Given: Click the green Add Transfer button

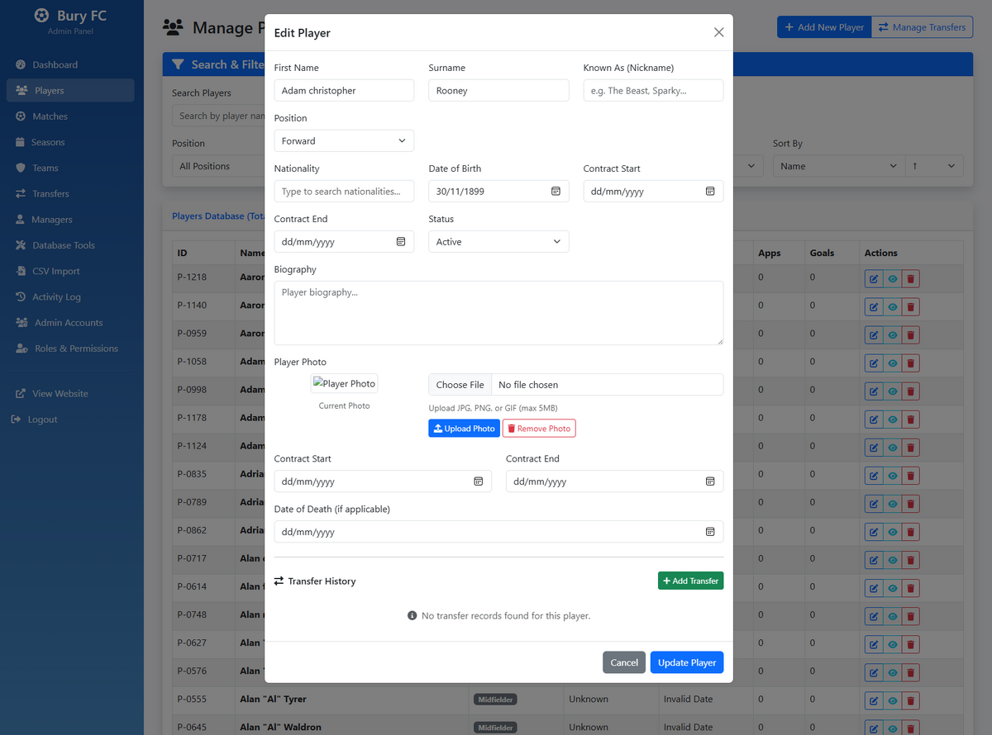Looking at the screenshot, I should pos(690,581).
